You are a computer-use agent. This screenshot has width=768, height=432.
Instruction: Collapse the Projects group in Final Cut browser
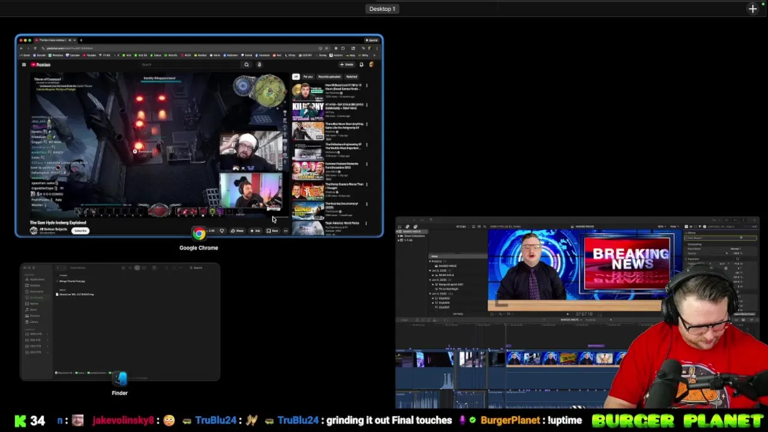(x=430, y=261)
